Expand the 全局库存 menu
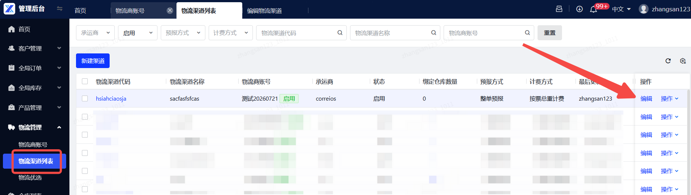The height and width of the screenshot is (195, 691). (x=59, y=87)
